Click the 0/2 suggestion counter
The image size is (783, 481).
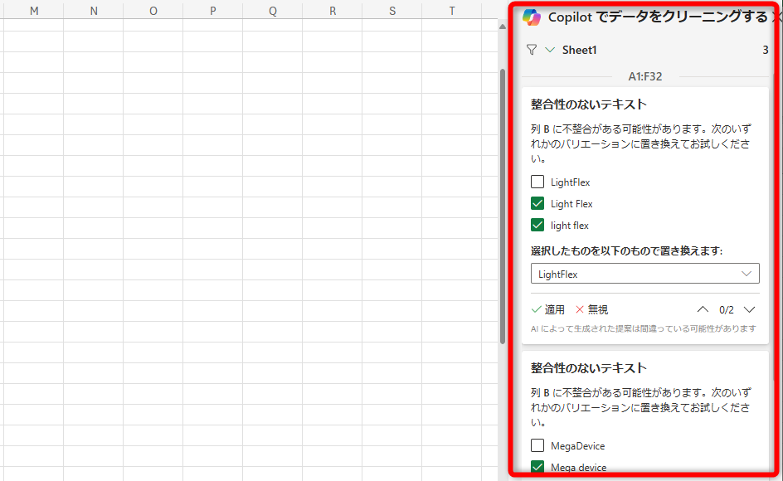[726, 310]
